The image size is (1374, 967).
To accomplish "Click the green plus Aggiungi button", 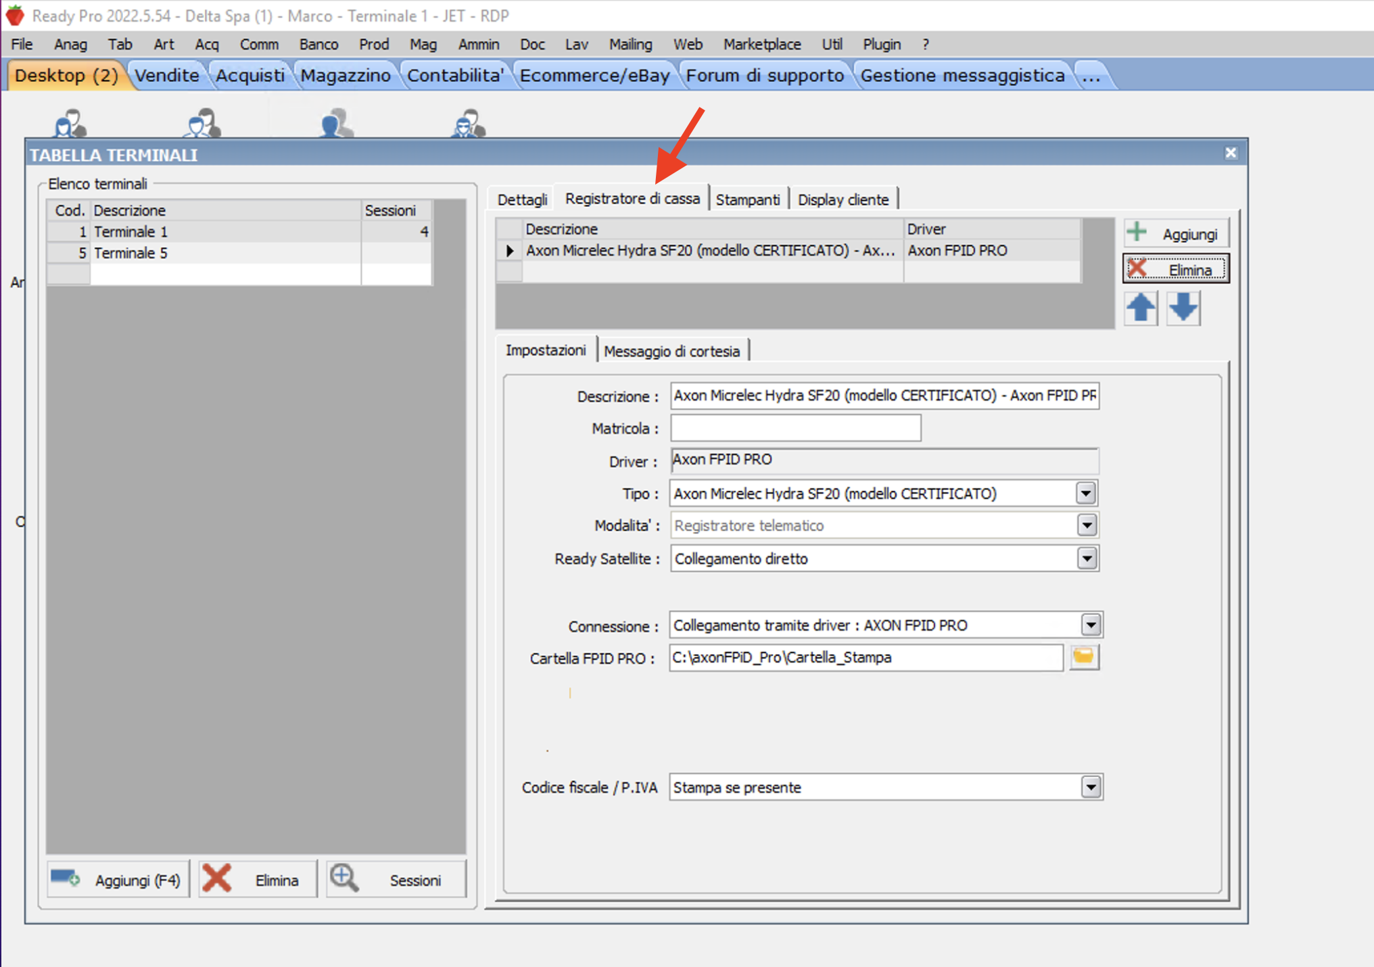I will click(1176, 234).
